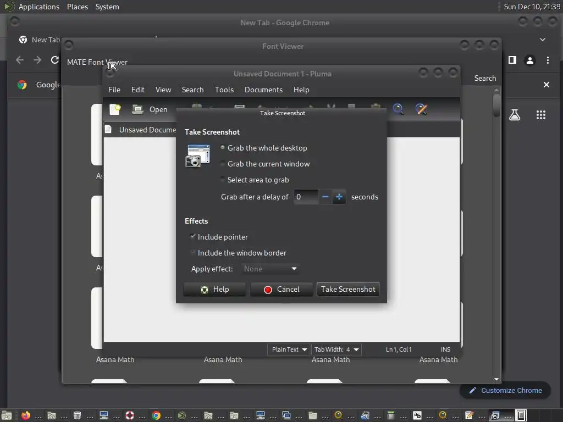Click Customize Chrome button
This screenshot has height=422, width=563.
(x=505, y=391)
